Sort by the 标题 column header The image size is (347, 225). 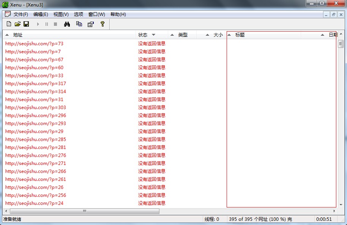pyautogui.click(x=240, y=35)
